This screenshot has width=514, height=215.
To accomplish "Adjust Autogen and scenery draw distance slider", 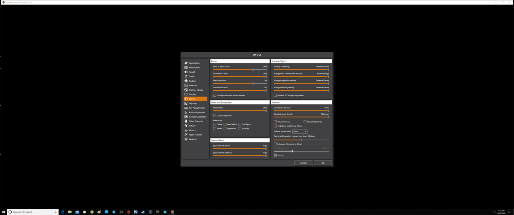I will point(301,77).
